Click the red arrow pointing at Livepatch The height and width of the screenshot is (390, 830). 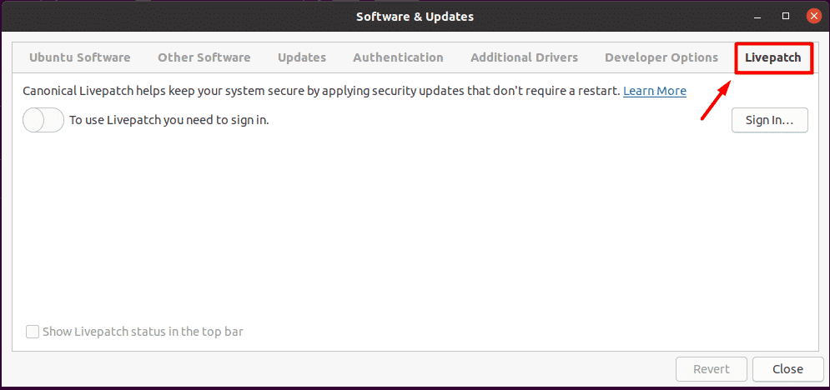click(x=717, y=99)
